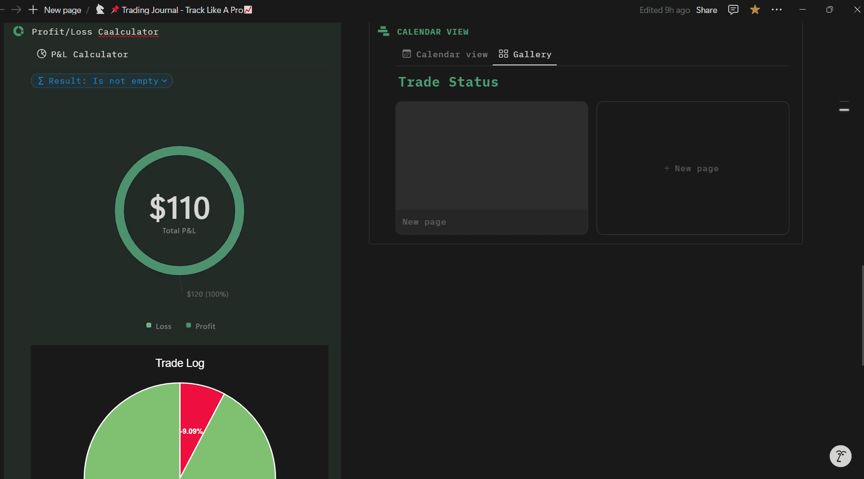Screen dimensions: 864x479
Task: Open the Notion AI assistant button
Action: [840, 456]
